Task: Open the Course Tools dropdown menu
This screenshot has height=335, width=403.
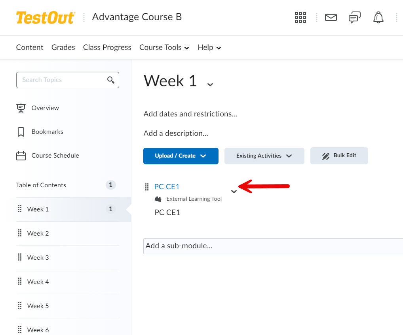Action: pyautogui.click(x=164, y=47)
